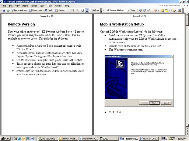This screenshot has height=141, width=189.
Task: Toggle Allow Multiple Pages view button
Action: (87, 10)
